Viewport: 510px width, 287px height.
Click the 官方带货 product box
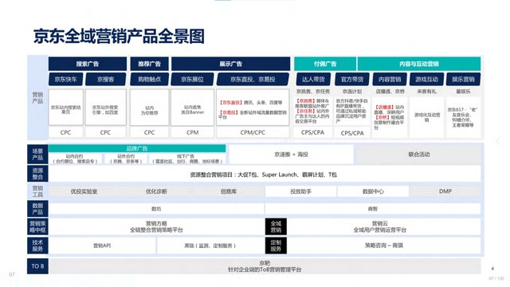coord(352,79)
